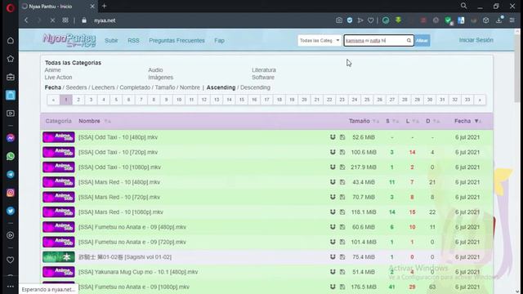Open Twitter in Opera sidebar
This screenshot has width=523, height=294.
[11, 211]
